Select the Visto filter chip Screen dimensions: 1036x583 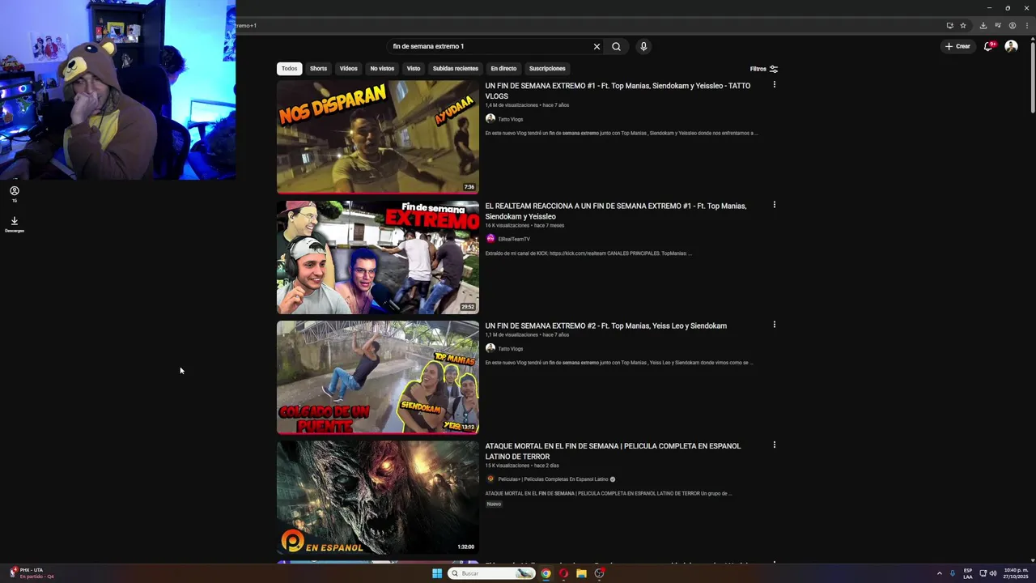coord(414,69)
